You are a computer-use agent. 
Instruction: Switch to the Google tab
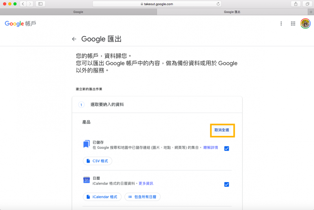click(78, 12)
